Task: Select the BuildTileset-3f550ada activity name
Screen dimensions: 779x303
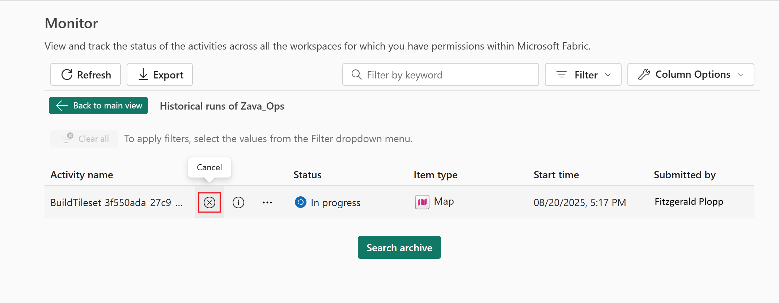Action: tap(117, 202)
